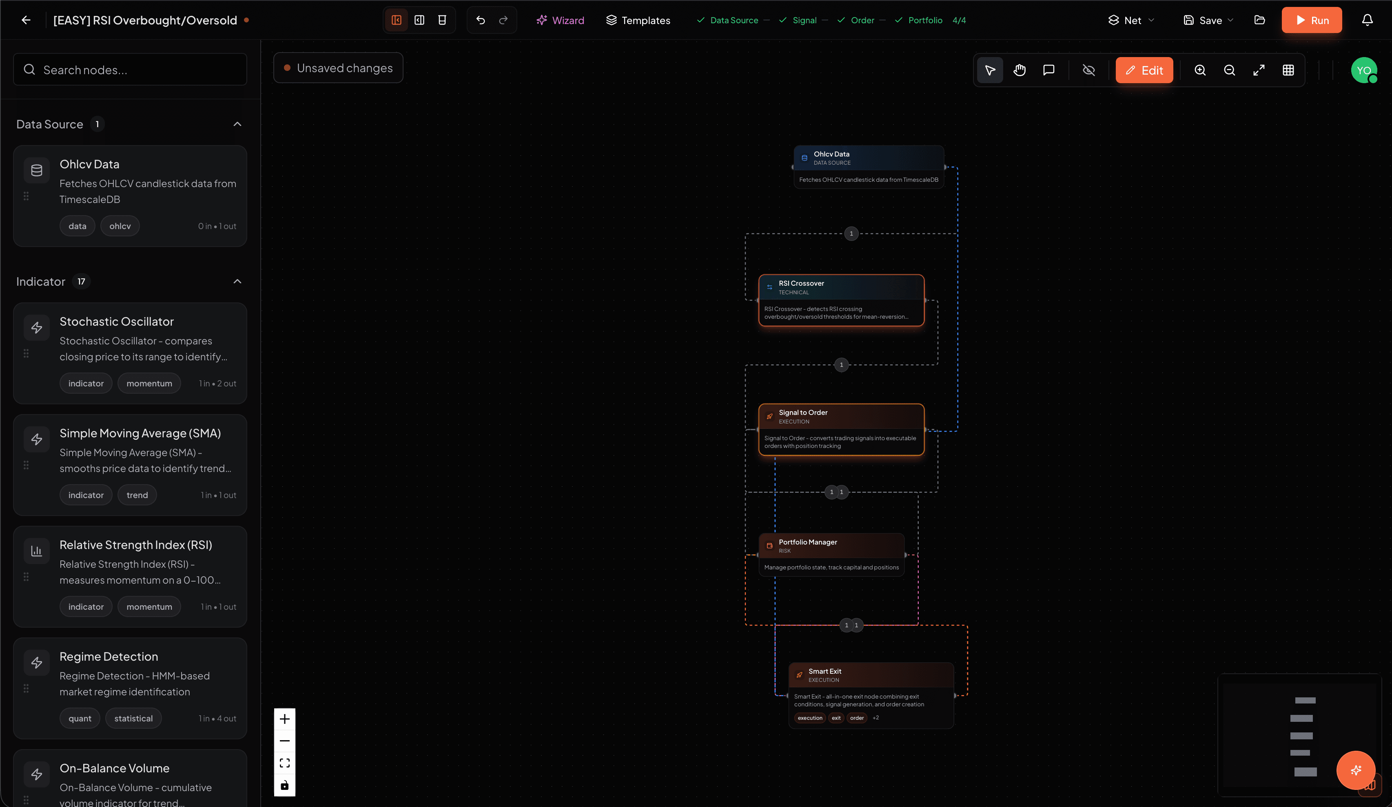The width and height of the screenshot is (1392, 807).
Task: Toggle the hide-connections eye icon
Action: click(x=1088, y=70)
